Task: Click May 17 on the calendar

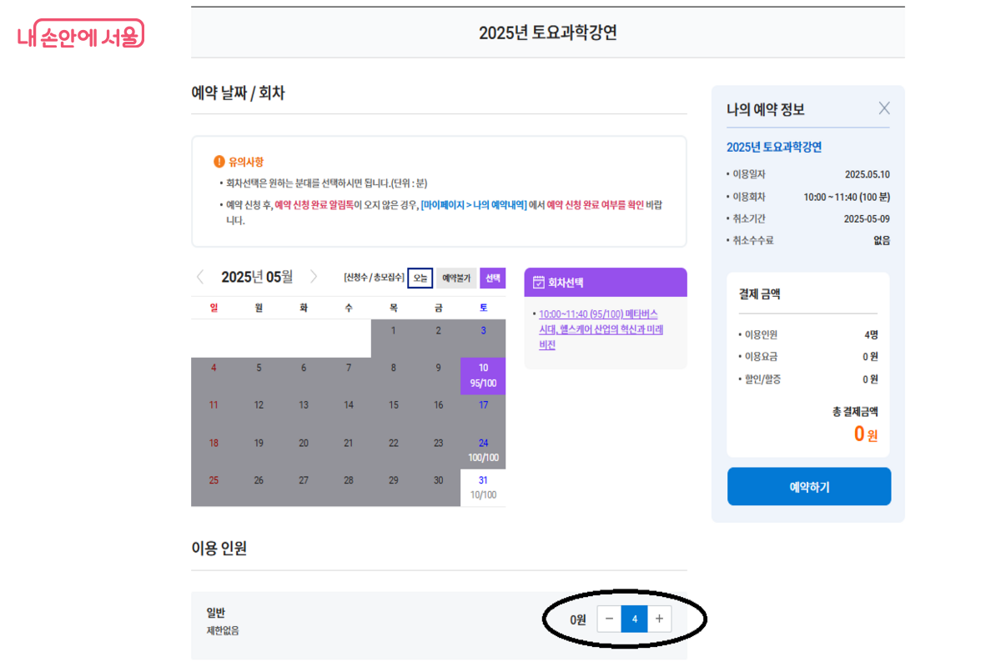Action: [483, 405]
